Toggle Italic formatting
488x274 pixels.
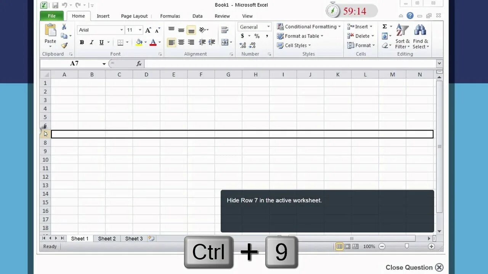(x=91, y=42)
